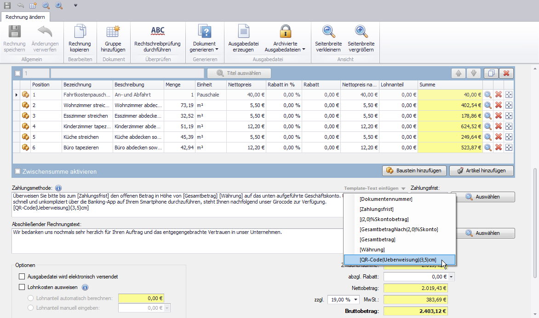Click Ausgabedatei erzeugen
Image resolution: width=539 pixels, height=318 pixels.
pyautogui.click(x=243, y=39)
